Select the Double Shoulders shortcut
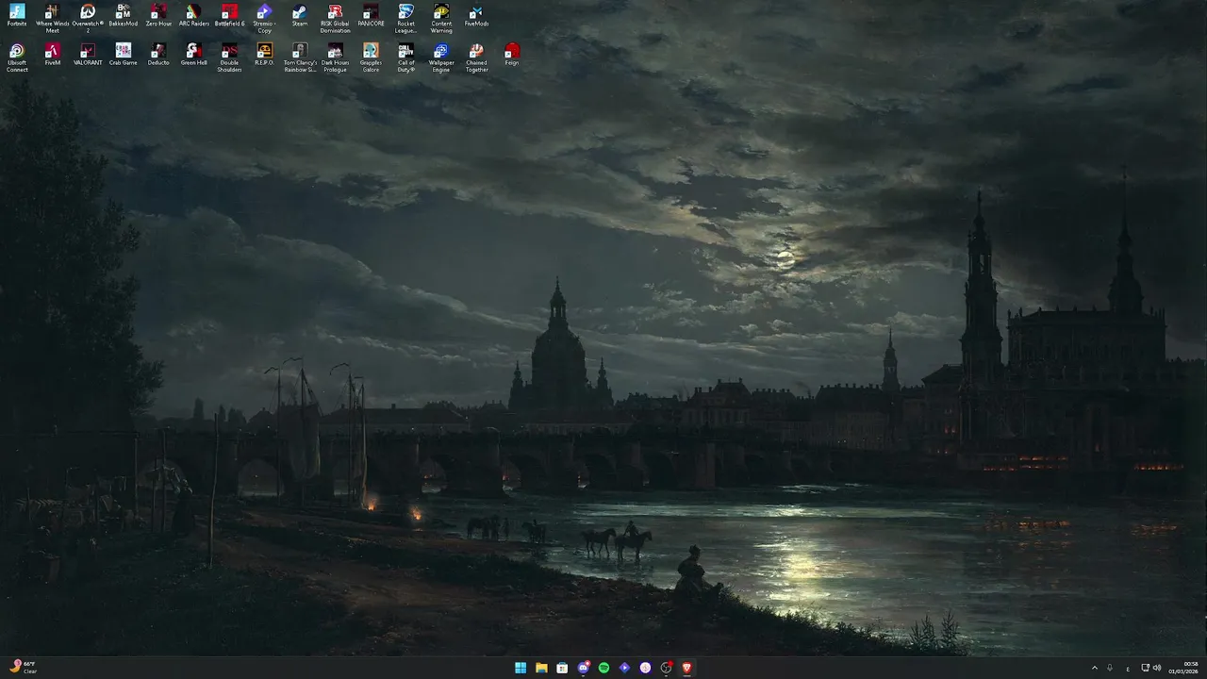 pos(229,58)
